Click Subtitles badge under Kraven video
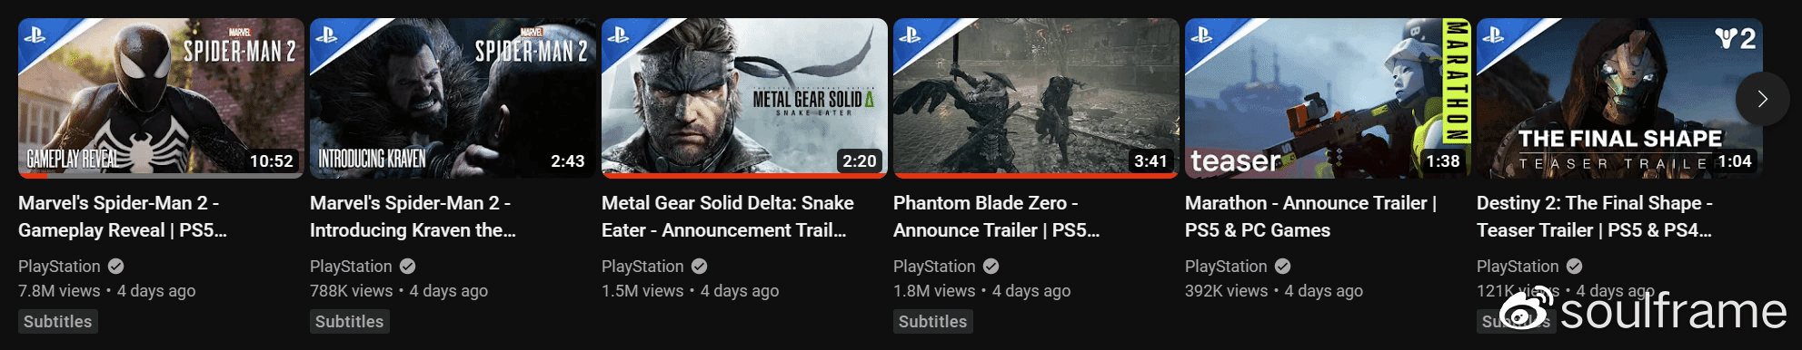Viewport: 1802px width, 350px height. tap(350, 321)
